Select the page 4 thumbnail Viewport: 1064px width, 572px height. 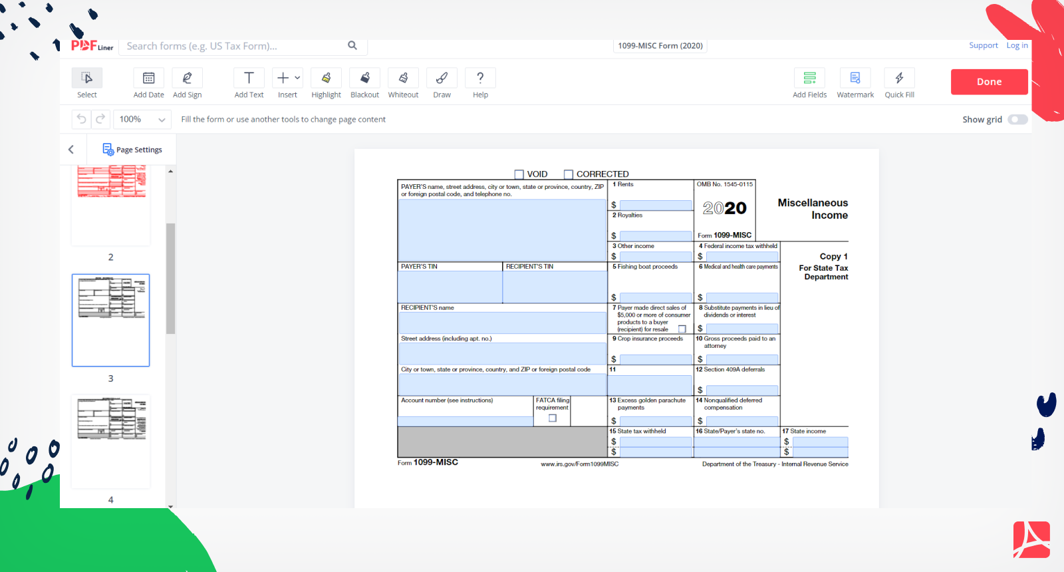point(110,442)
